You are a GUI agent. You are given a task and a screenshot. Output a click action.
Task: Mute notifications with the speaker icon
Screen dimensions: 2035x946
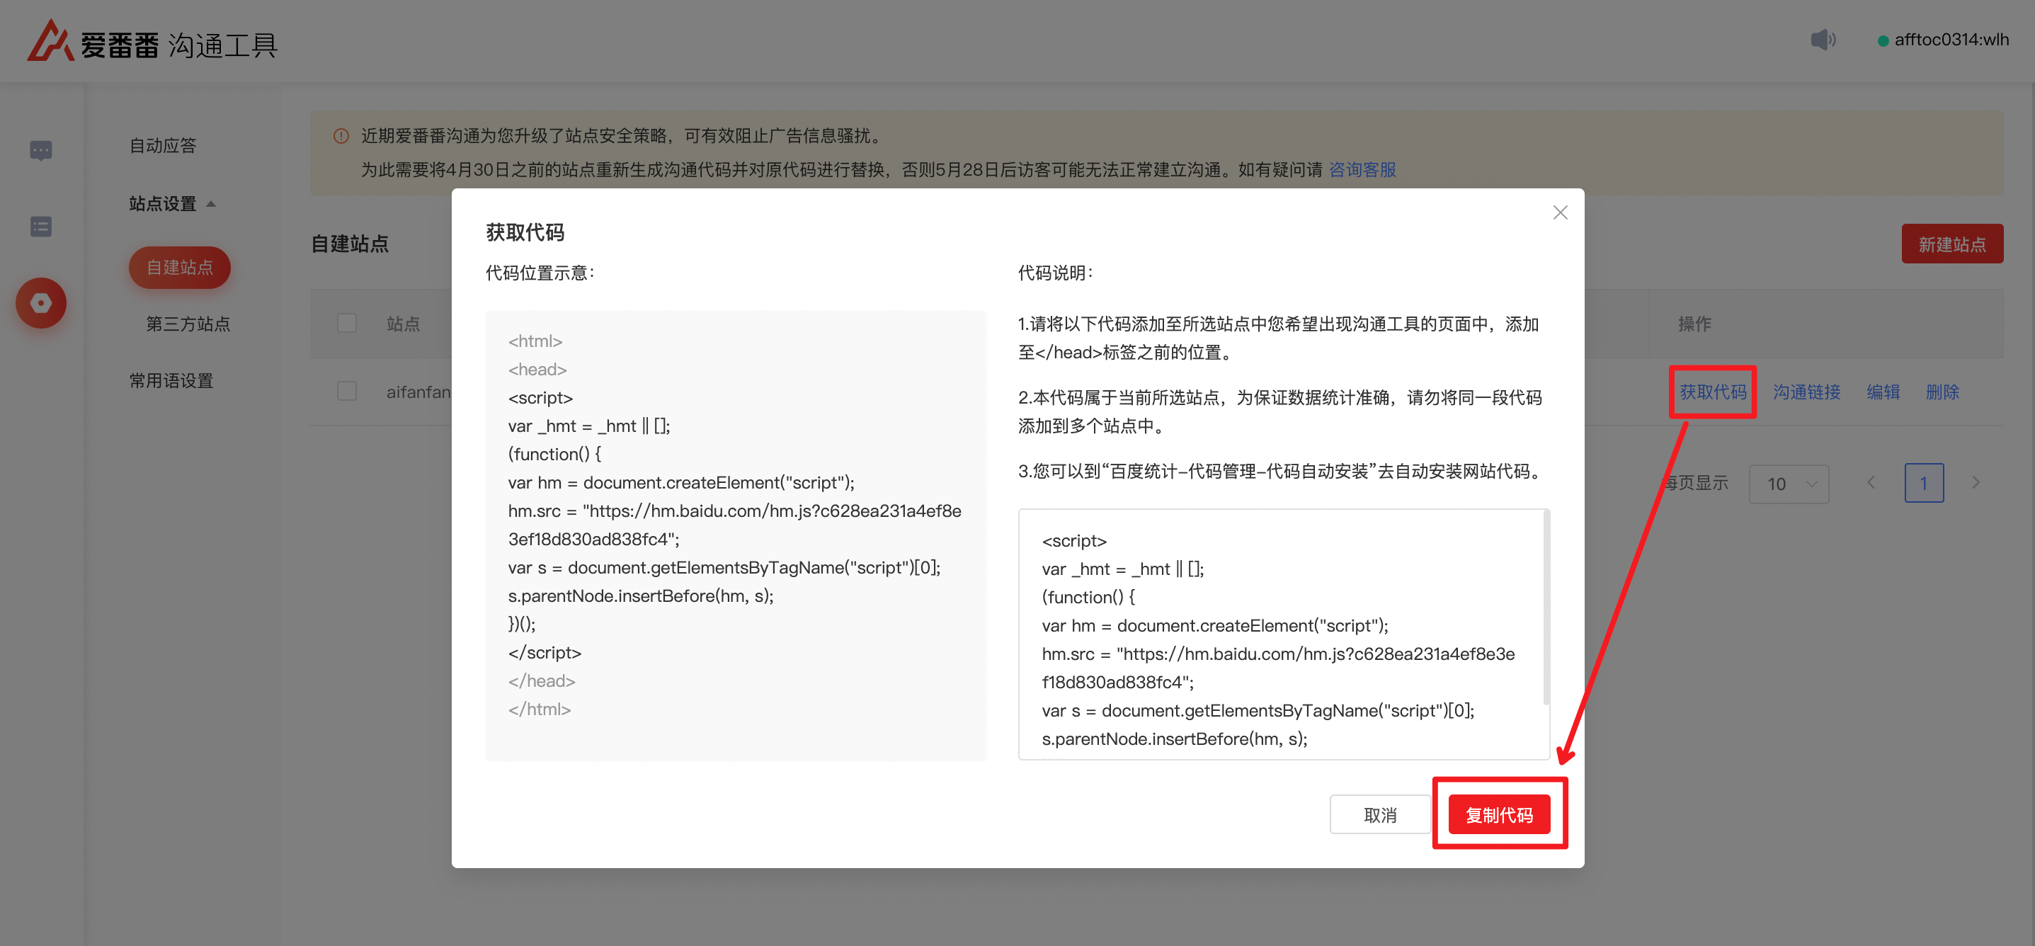[1823, 40]
